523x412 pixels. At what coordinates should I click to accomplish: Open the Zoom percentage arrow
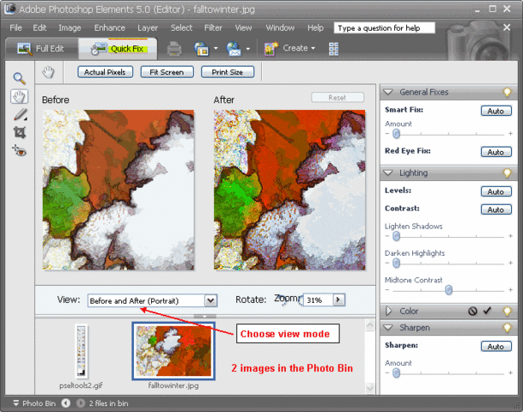pyautogui.click(x=338, y=300)
